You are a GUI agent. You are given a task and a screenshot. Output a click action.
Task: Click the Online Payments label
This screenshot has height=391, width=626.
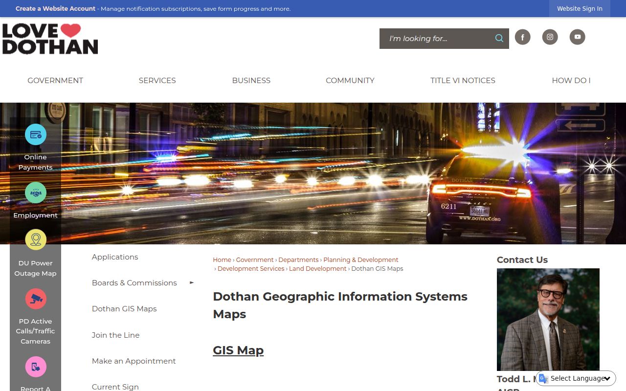point(36,162)
